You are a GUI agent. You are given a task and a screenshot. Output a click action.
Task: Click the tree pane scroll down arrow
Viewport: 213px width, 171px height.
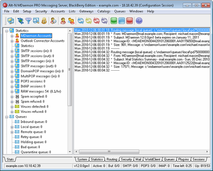click(x=70, y=152)
